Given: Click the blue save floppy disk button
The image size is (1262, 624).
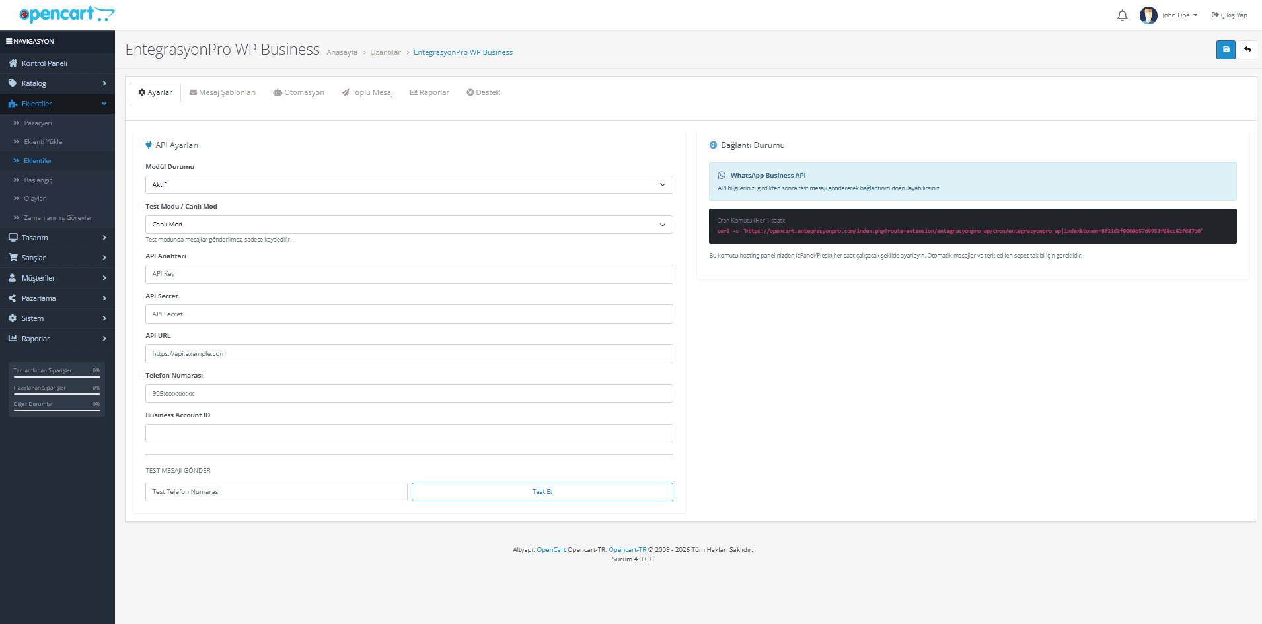Looking at the screenshot, I should click(x=1226, y=50).
